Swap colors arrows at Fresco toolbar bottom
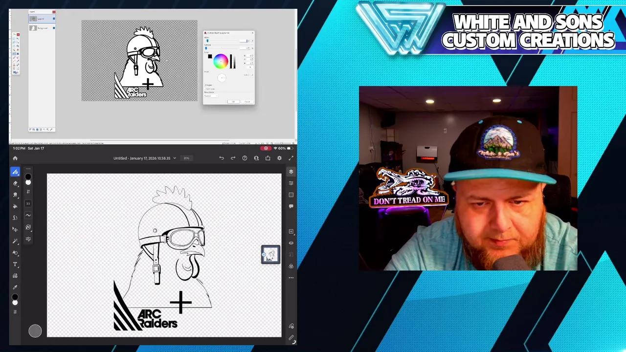Image resolution: width=626 pixels, height=352 pixels. [15, 312]
